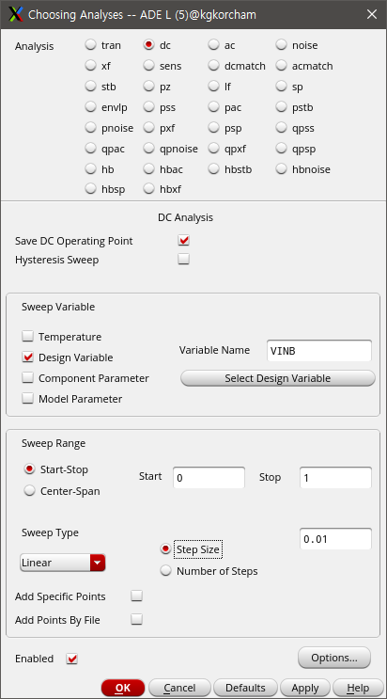
Task: Select the pz analysis radio button
Action: [x=149, y=86]
